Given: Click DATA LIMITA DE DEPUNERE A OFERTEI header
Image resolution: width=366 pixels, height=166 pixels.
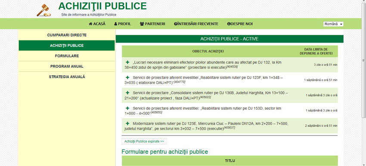Looking at the screenshot, I should click(x=316, y=51).
